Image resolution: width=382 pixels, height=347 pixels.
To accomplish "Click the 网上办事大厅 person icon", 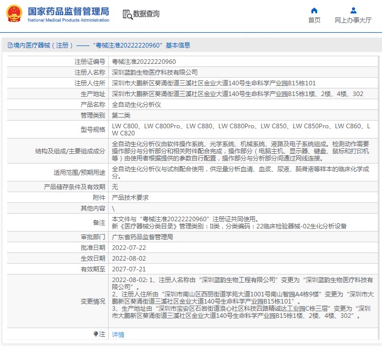I will [353, 10].
